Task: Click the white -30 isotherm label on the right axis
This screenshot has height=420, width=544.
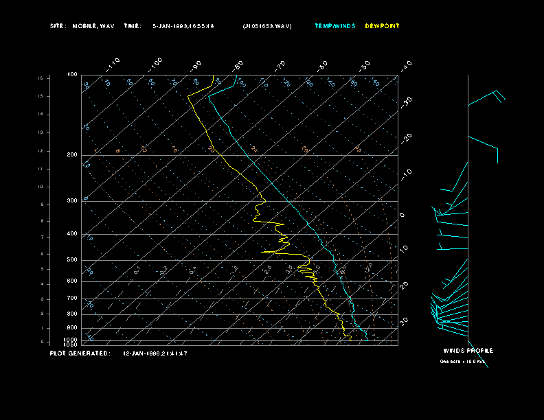Action: (406, 102)
